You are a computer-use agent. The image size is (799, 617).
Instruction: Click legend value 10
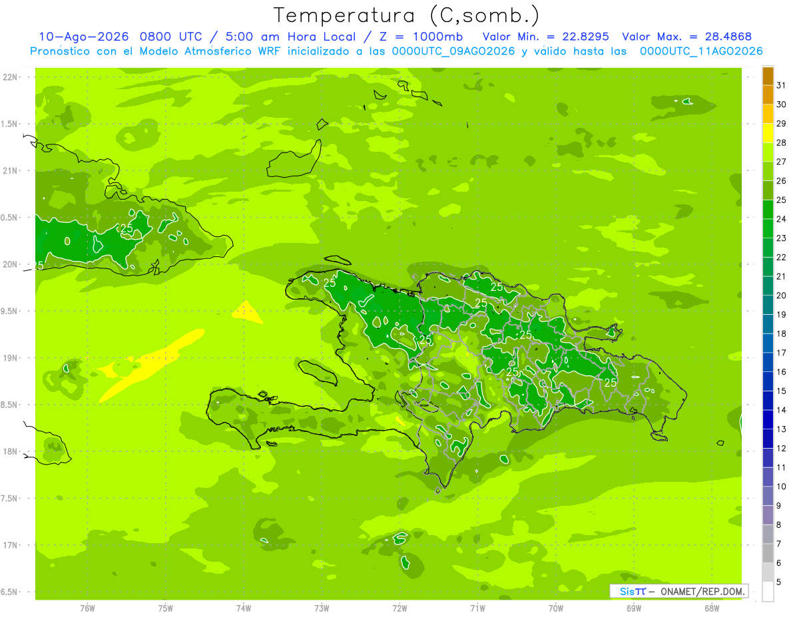782,487
